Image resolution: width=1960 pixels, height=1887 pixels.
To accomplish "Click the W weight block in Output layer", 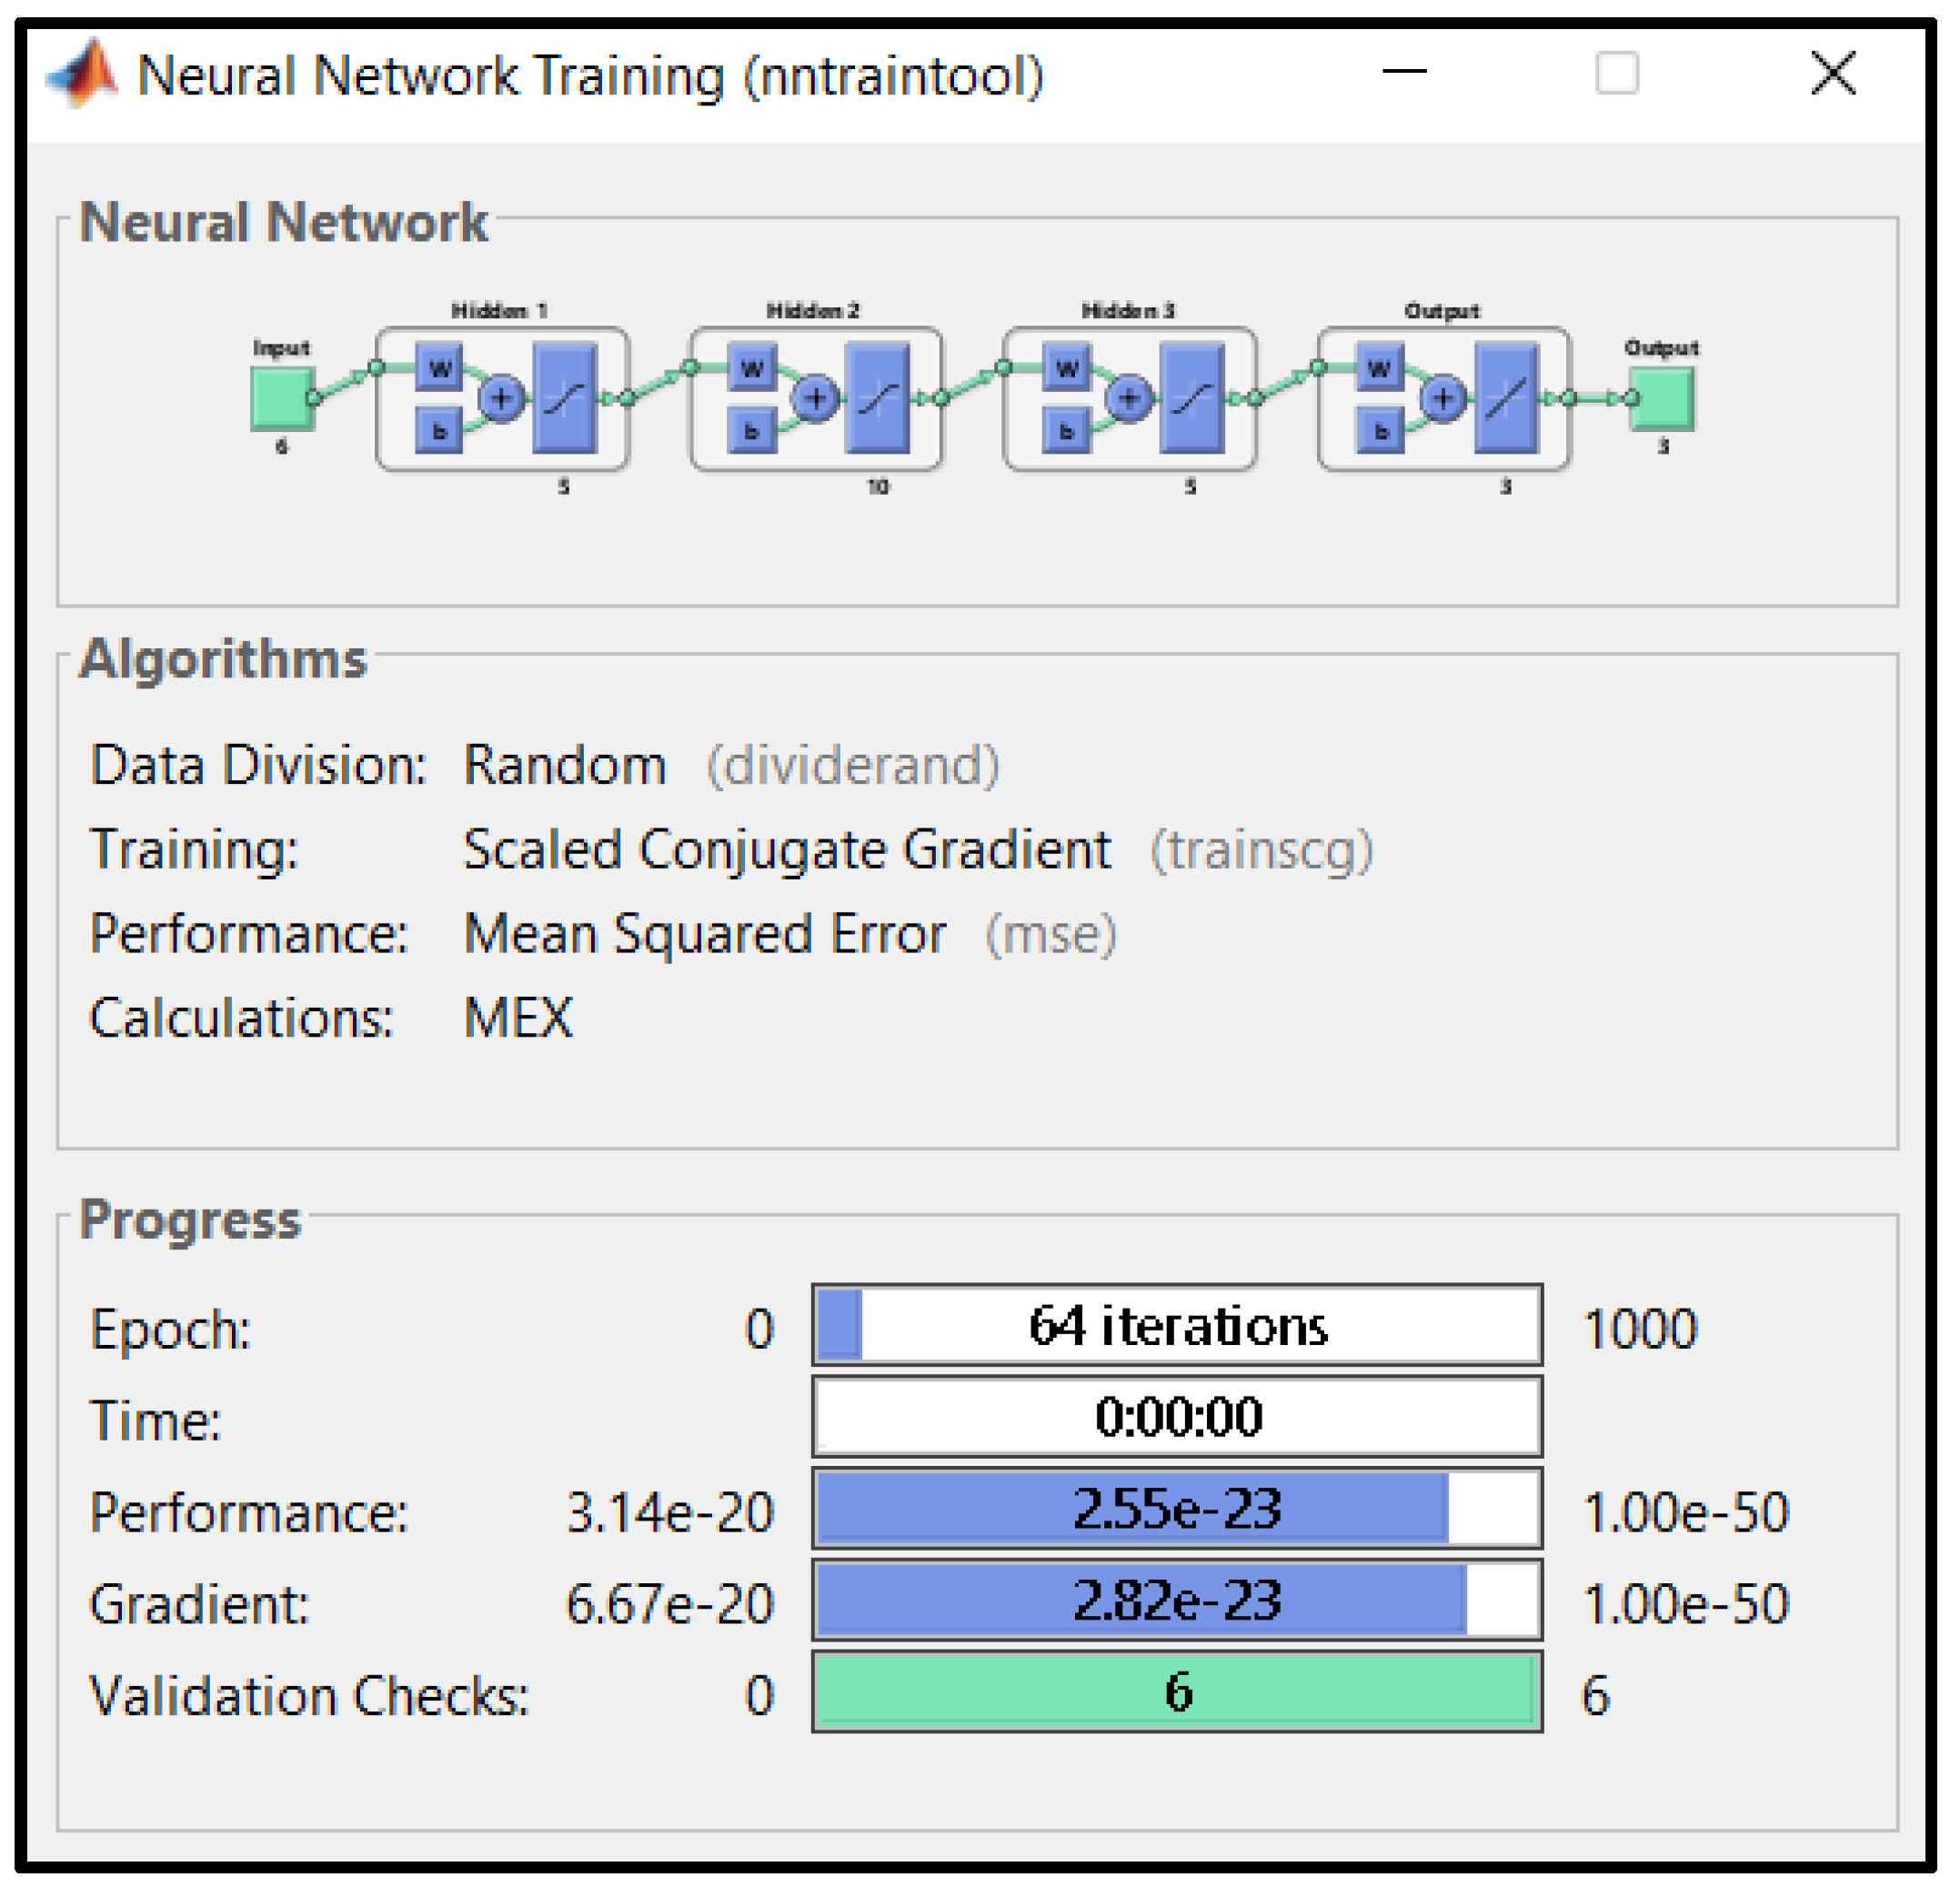I will tap(1380, 368).
